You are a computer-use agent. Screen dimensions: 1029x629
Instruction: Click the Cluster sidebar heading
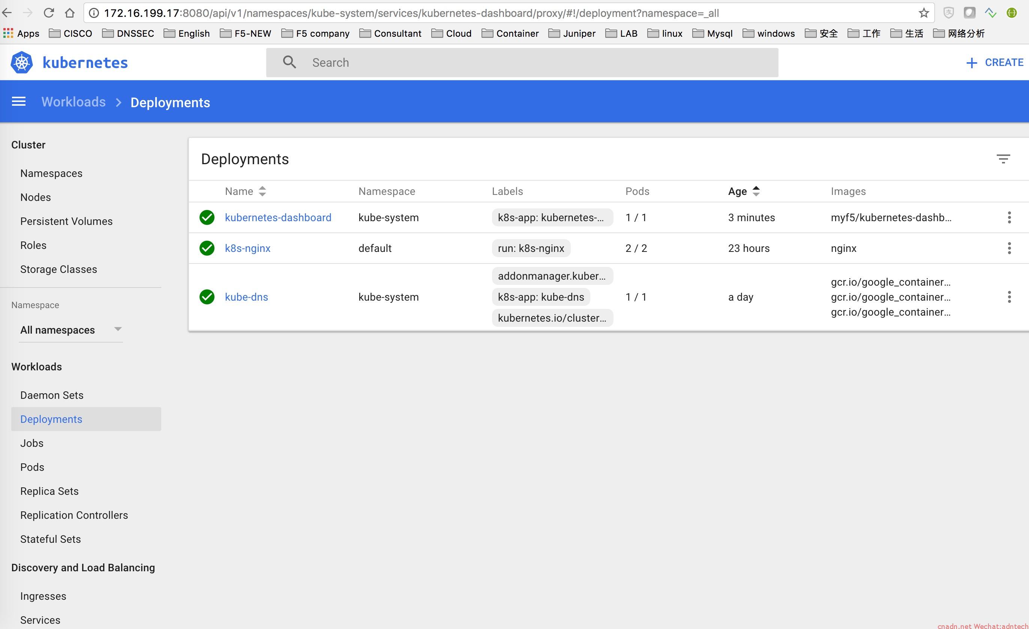pos(28,145)
